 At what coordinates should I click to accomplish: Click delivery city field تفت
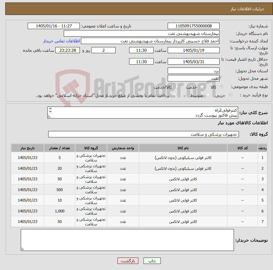click(x=193, y=78)
